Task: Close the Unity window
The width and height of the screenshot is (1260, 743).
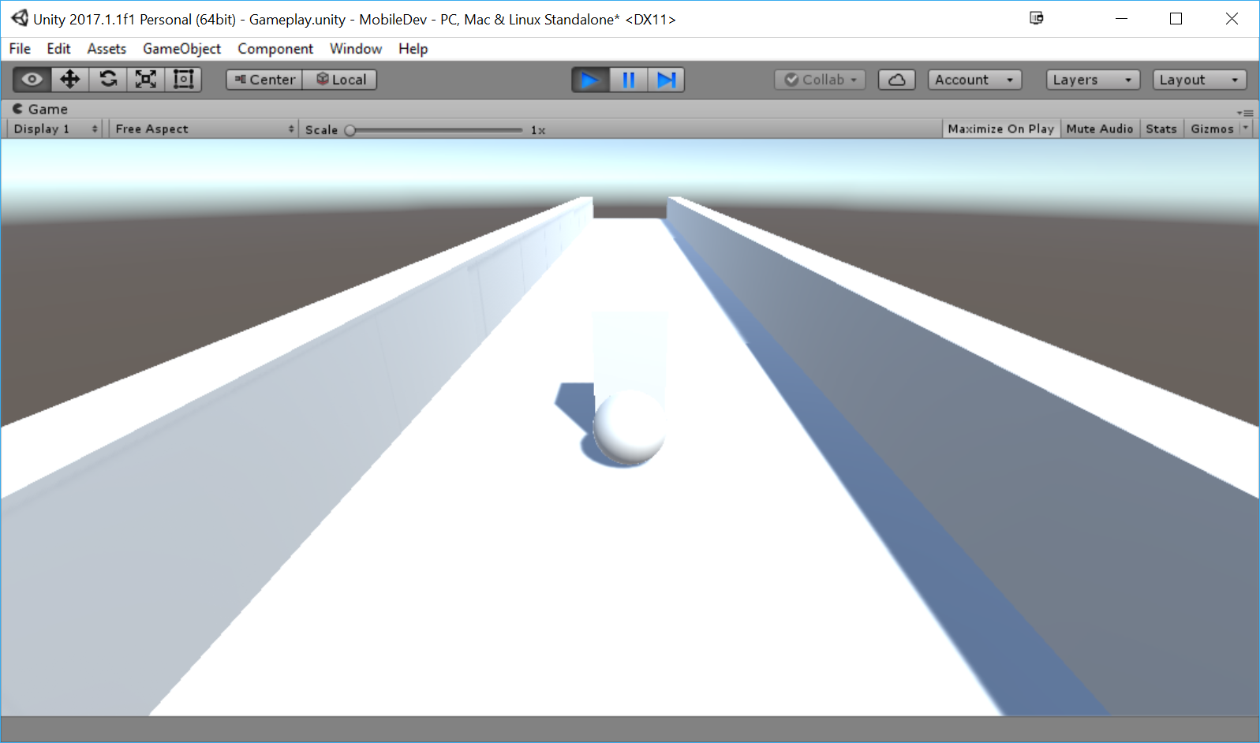Action: click(x=1232, y=19)
